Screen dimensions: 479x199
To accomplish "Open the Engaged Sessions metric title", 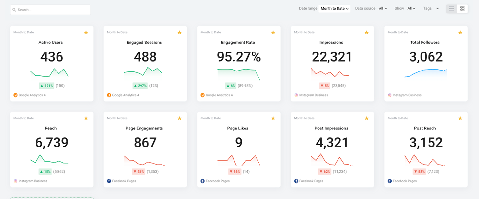I will click(x=144, y=43).
